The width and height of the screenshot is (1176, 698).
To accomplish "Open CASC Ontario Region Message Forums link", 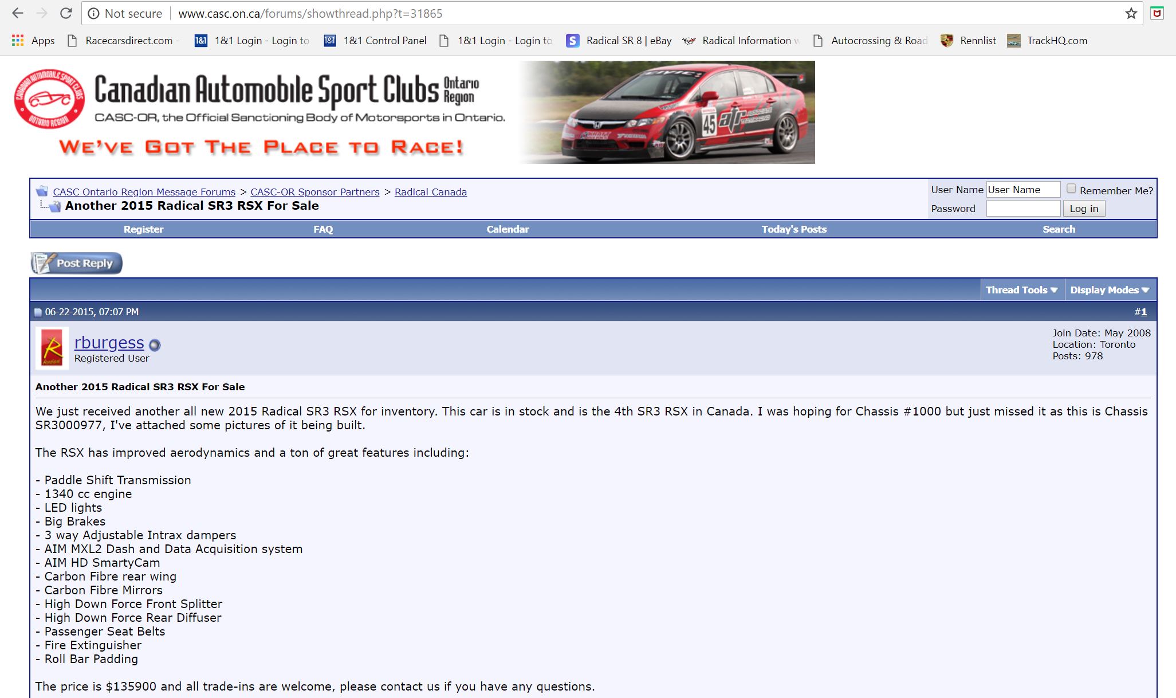I will (144, 192).
